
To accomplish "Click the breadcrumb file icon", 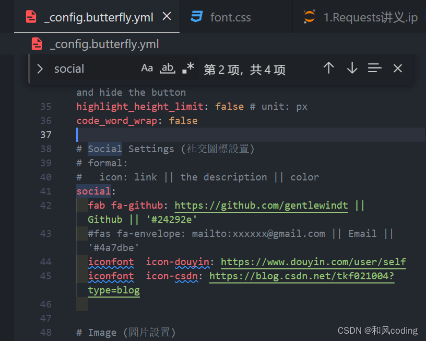I will coord(37,44).
